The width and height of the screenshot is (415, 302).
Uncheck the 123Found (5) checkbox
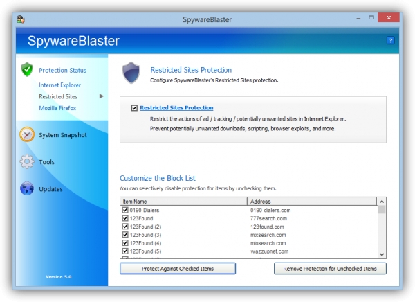coord(125,251)
